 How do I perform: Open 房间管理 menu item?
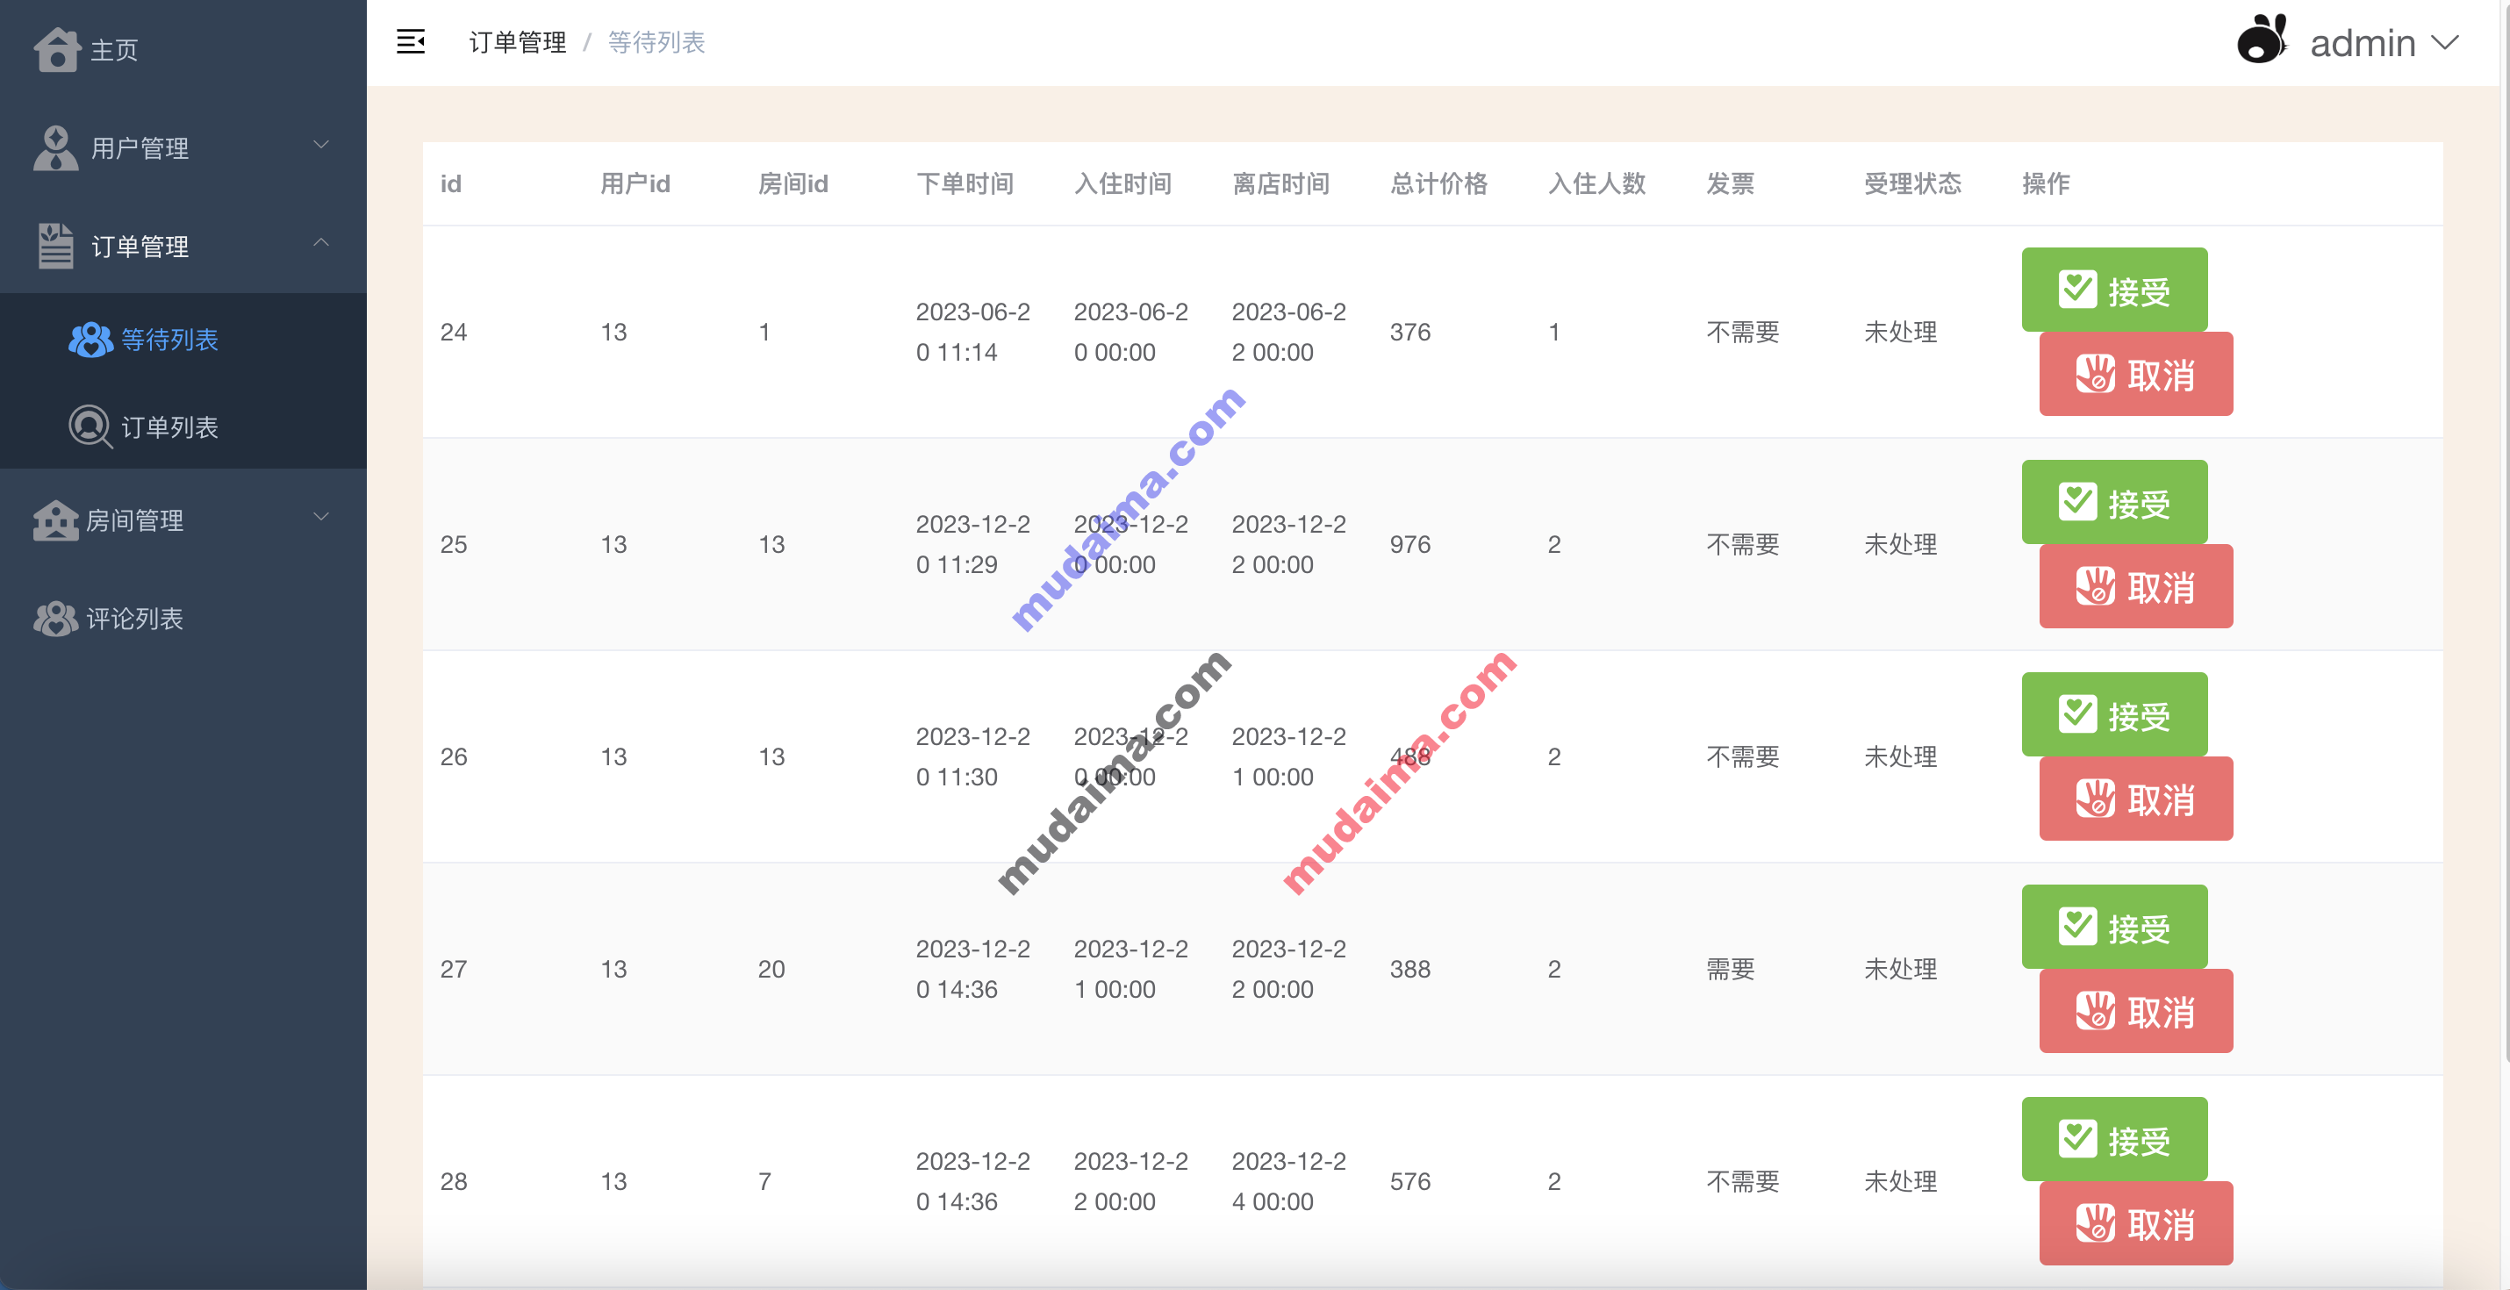(183, 520)
